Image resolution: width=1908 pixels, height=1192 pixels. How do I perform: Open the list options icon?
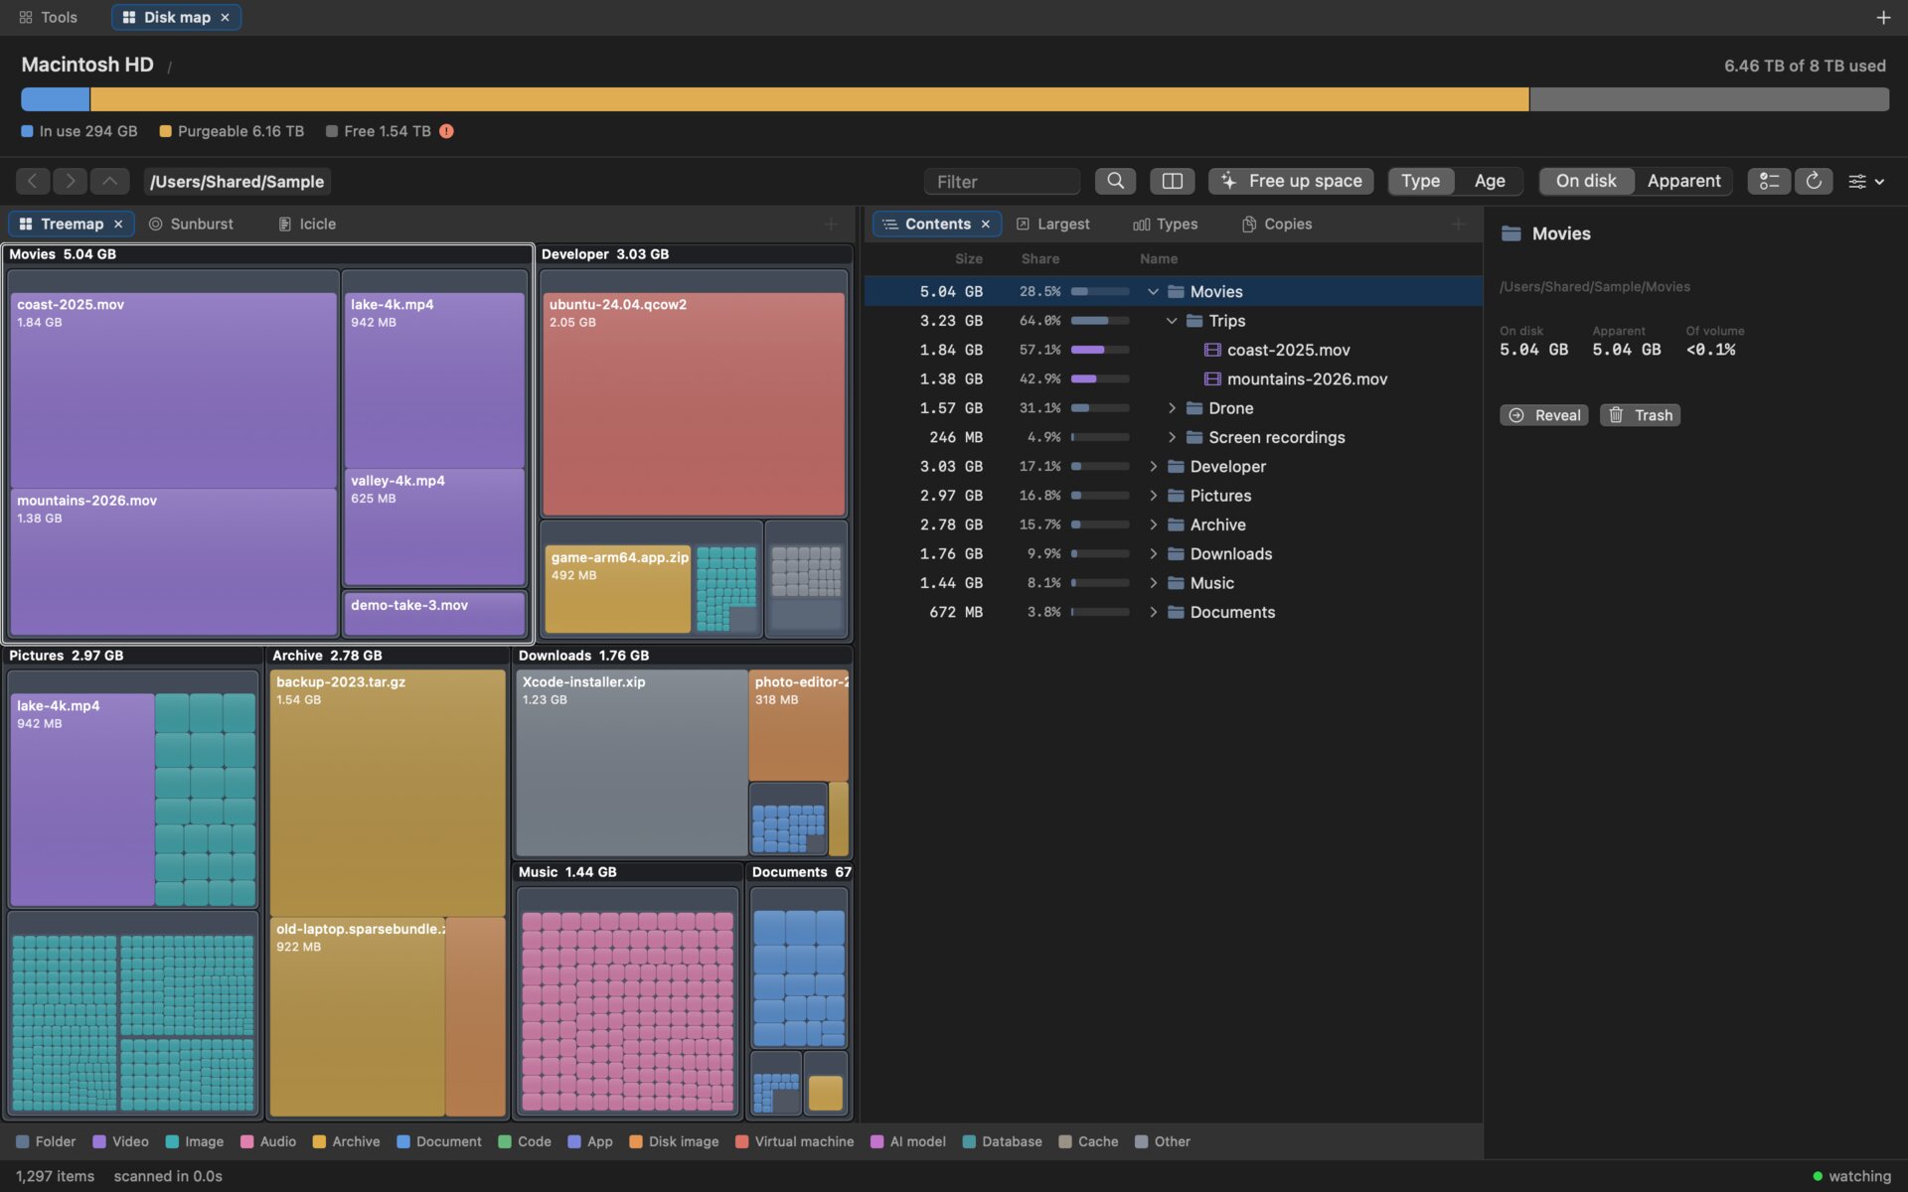pos(1769,181)
